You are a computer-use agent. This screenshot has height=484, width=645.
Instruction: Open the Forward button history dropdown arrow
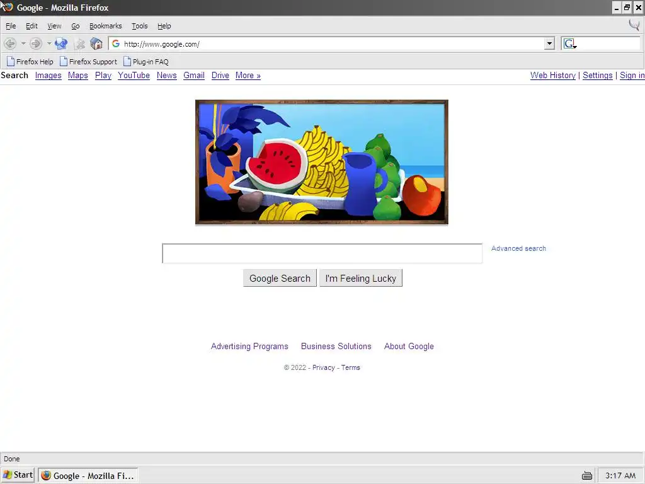[49, 43]
